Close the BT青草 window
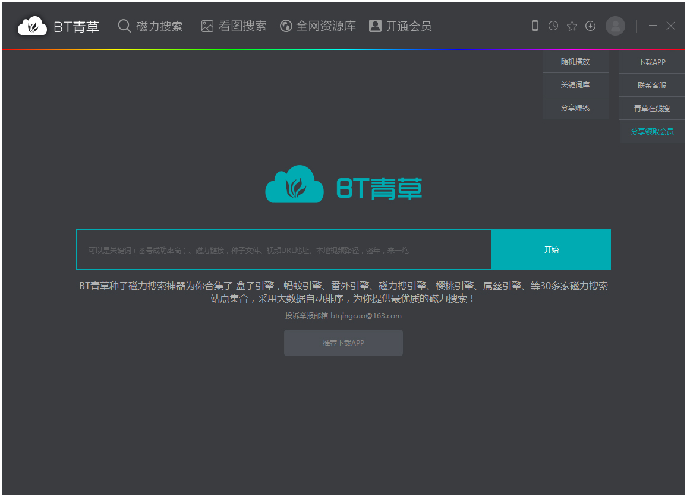This screenshot has width=687, height=497. (670, 26)
